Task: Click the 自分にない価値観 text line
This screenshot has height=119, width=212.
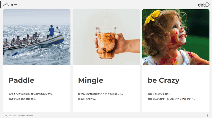Action: (101, 94)
